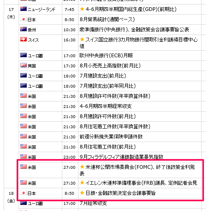Click the US flag beside 8月建設許可件数(前月比)

tap(23, 116)
